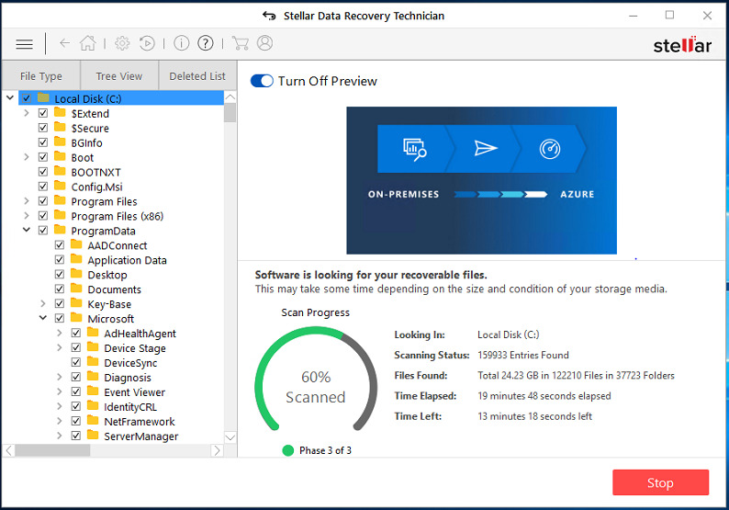The width and height of the screenshot is (729, 510).
Task: Click the back arrow icon
Action: (64, 43)
